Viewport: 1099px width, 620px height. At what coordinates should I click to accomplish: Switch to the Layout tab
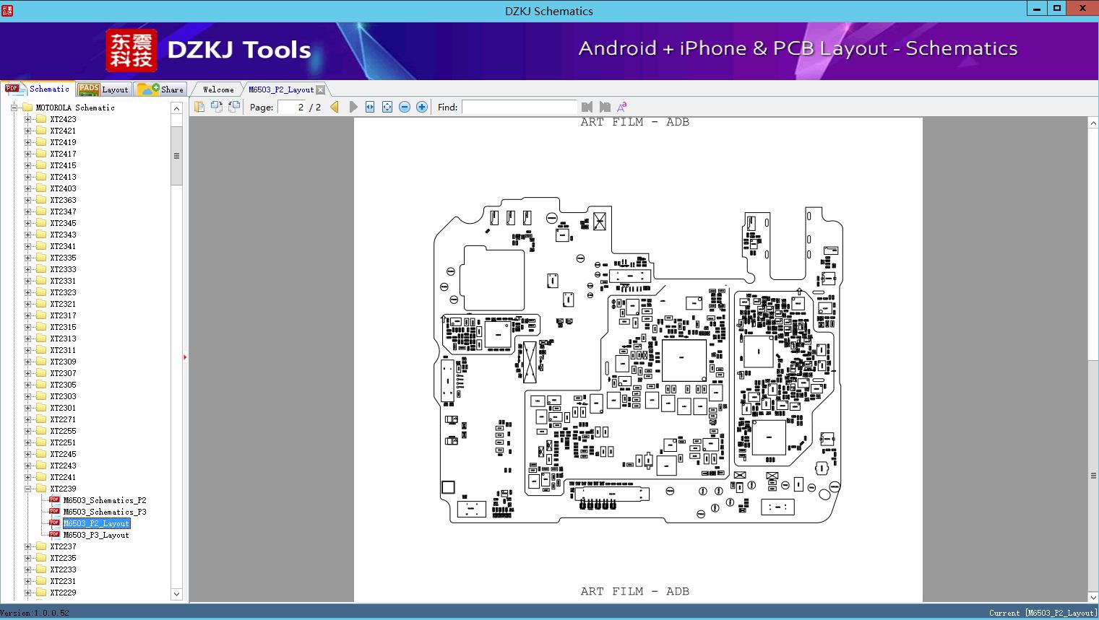point(103,89)
